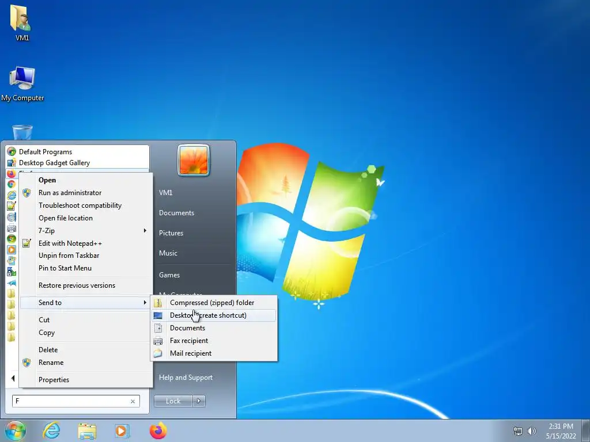The width and height of the screenshot is (590, 442).
Task: Select the My Computer desktop icon
Action: coord(22,84)
